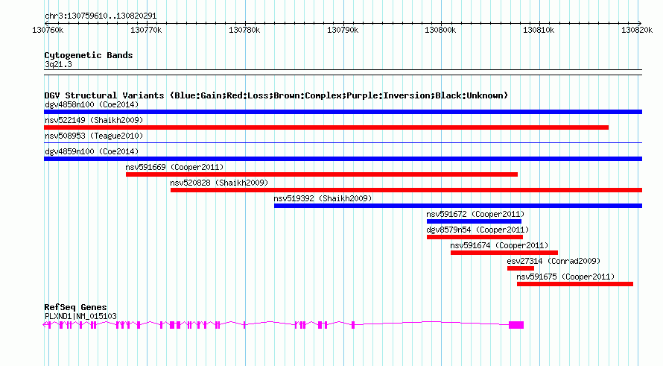663x366 pixels.
Task: Select the blue dgv4858n100 gain bar
Action: 343,112
